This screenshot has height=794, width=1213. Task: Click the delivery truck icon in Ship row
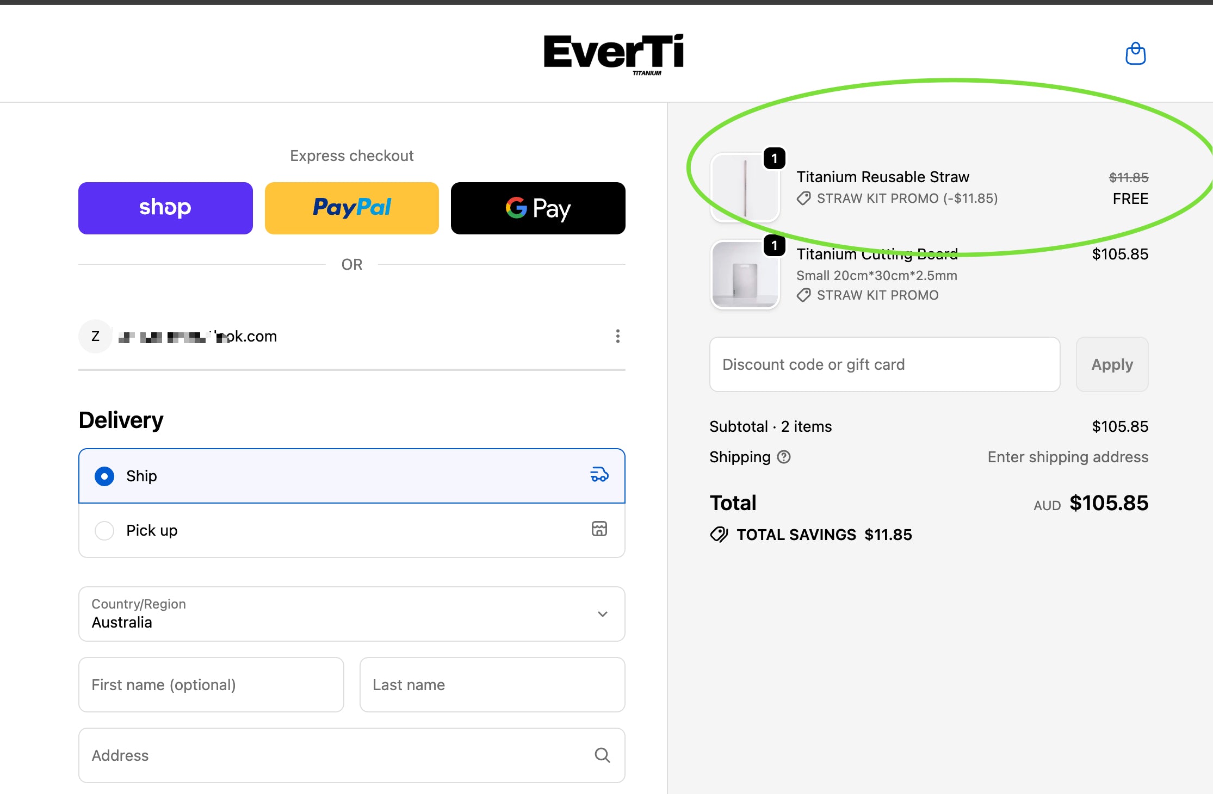coord(599,475)
